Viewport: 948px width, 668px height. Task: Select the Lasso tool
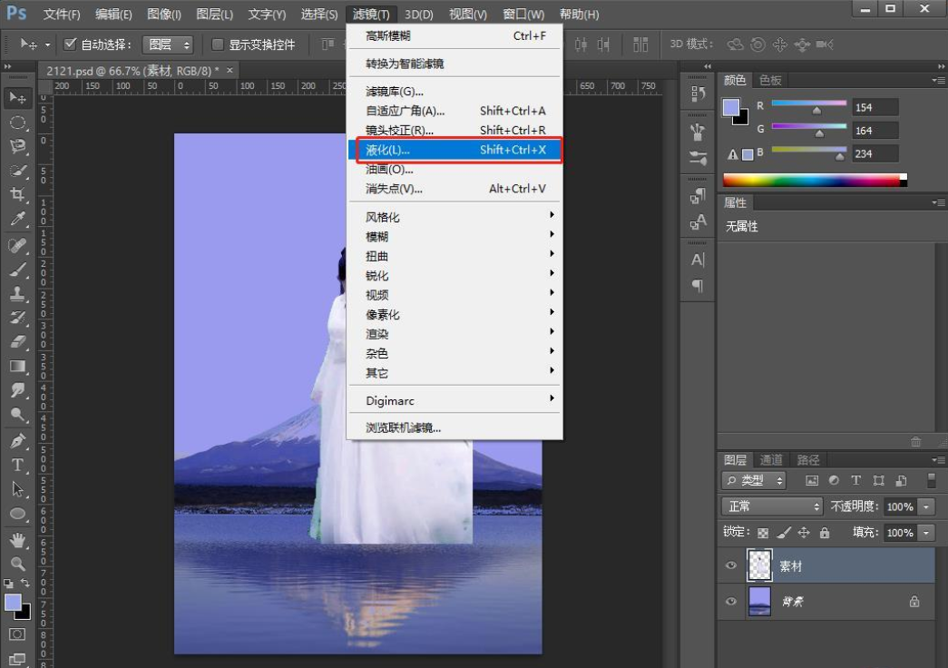tap(17, 146)
